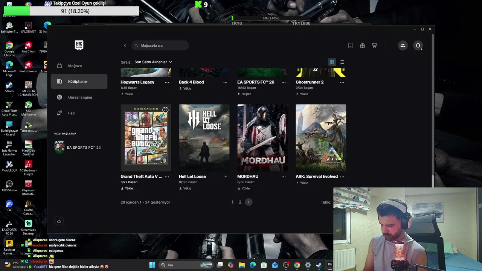Click the 0/195 Başarı achievements text
The width and height of the screenshot is (482, 271).
[x=188, y=182]
